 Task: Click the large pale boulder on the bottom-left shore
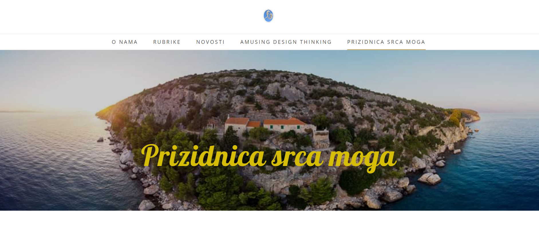click(x=147, y=205)
